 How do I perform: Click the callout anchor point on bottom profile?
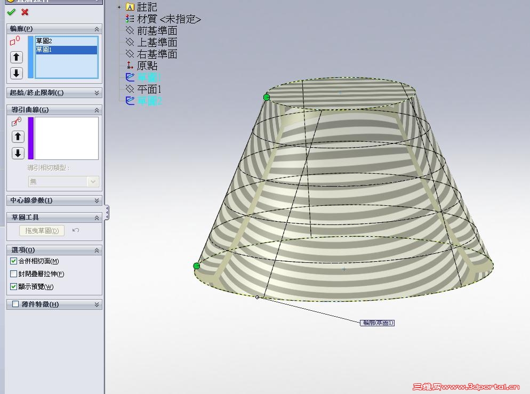tap(257, 297)
